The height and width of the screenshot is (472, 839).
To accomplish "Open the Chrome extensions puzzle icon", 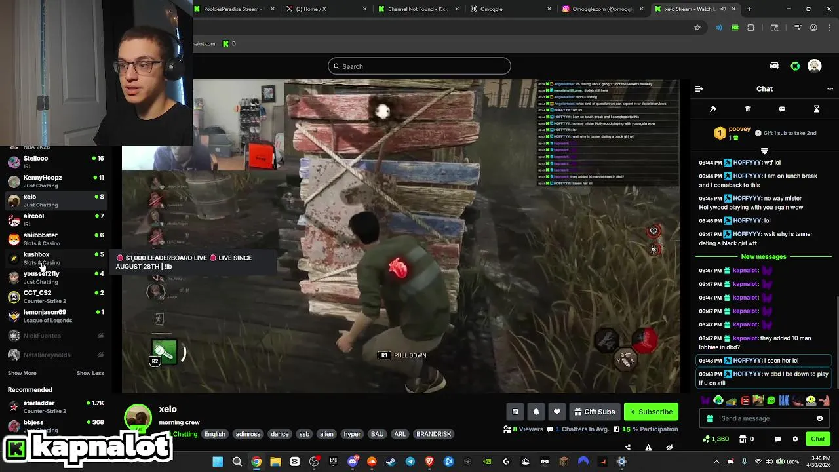I will click(x=751, y=28).
